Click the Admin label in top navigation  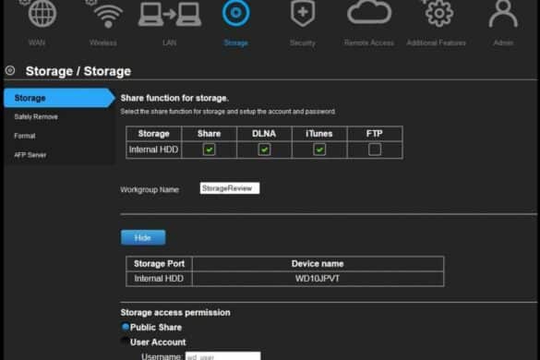click(x=503, y=42)
